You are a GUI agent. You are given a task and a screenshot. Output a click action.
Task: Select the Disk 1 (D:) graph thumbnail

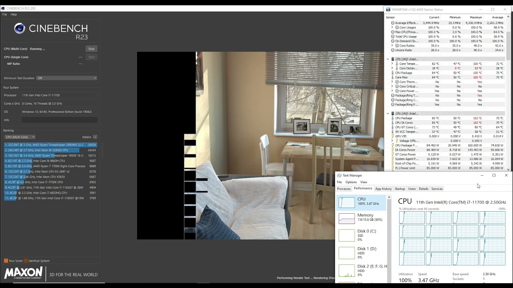point(347,253)
